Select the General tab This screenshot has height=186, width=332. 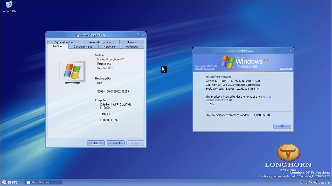(x=58, y=46)
